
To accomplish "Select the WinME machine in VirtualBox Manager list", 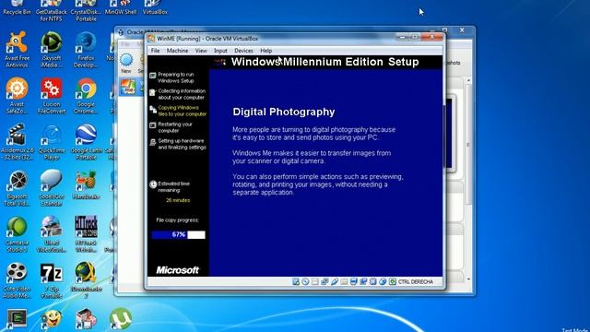I will click(131, 87).
